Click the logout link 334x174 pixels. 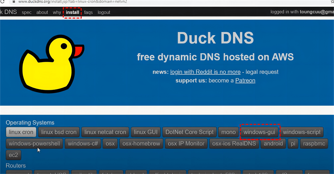click(104, 12)
